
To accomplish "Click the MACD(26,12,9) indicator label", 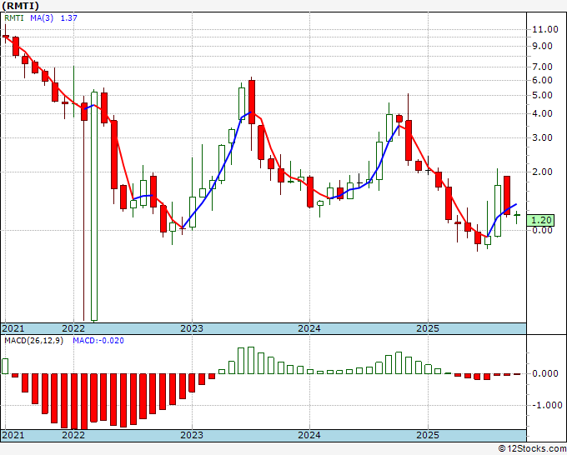I will click(33, 341).
